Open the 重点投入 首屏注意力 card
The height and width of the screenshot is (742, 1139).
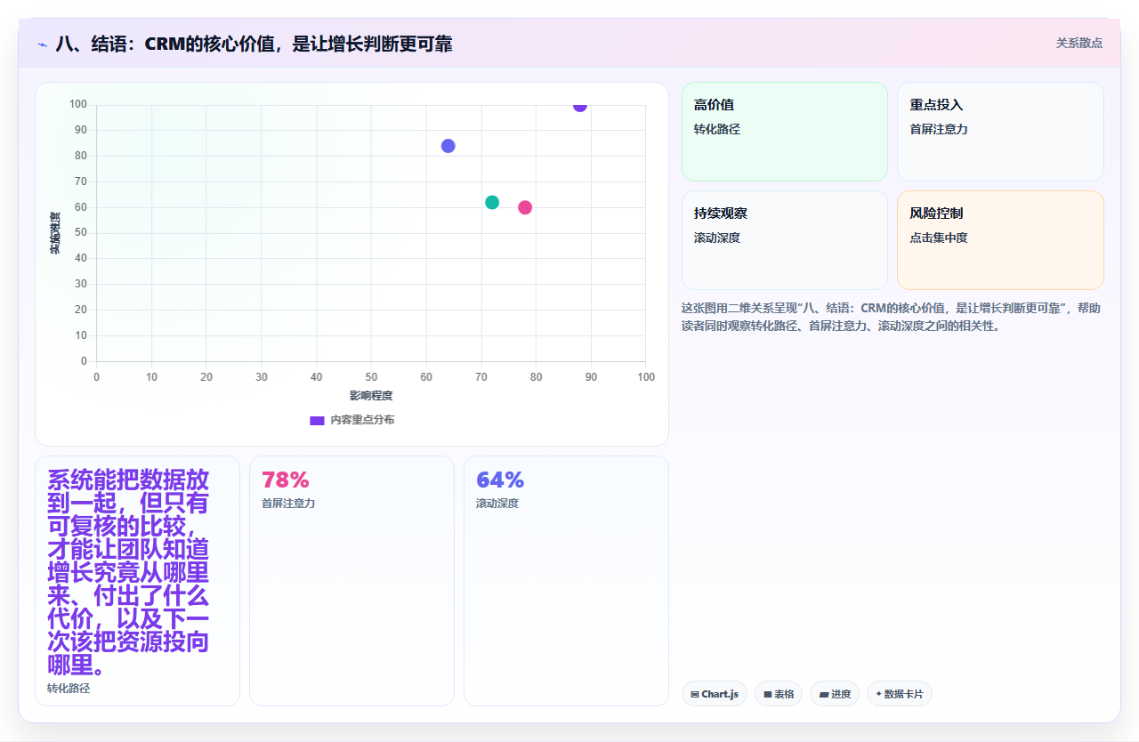[x=1000, y=132]
